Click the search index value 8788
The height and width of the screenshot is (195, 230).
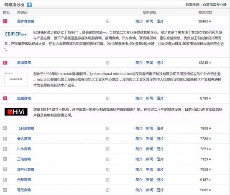[204, 99]
